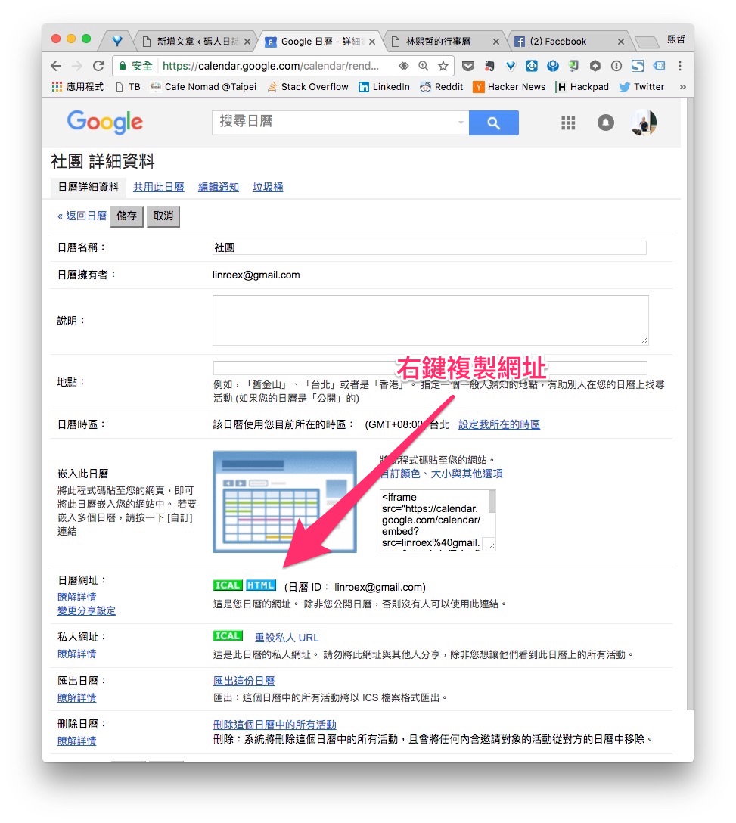Open the TB bookmark
The height and width of the screenshot is (823, 736).
coord(128,86)
